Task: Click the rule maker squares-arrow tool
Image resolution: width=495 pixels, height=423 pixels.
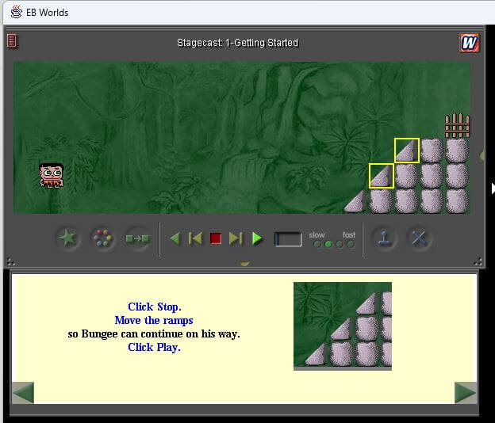Action: click(x=137, y=238)
